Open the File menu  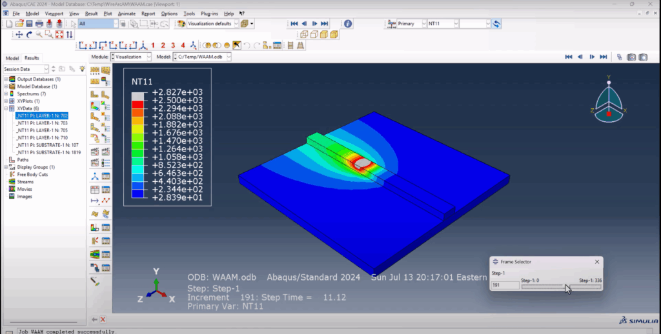coord(16,14)
